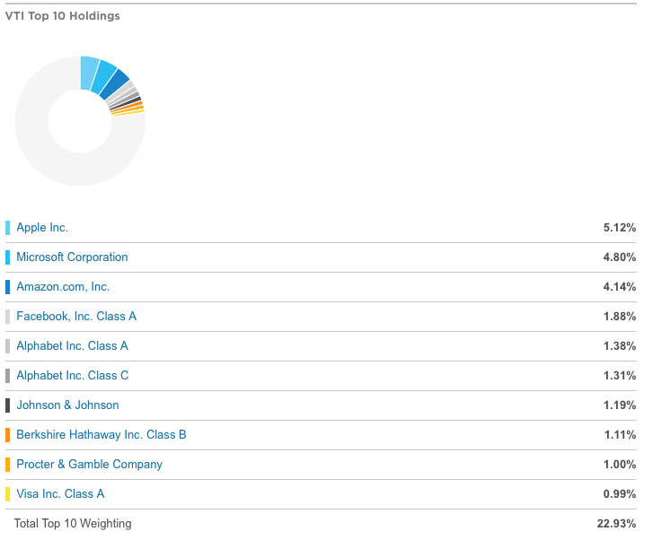
Task: Open the Apple Inc. holding link
Action: point(42,228)
